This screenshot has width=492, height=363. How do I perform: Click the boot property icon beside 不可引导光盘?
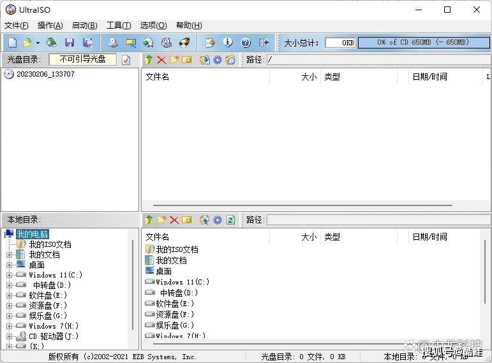coord(126,59)
